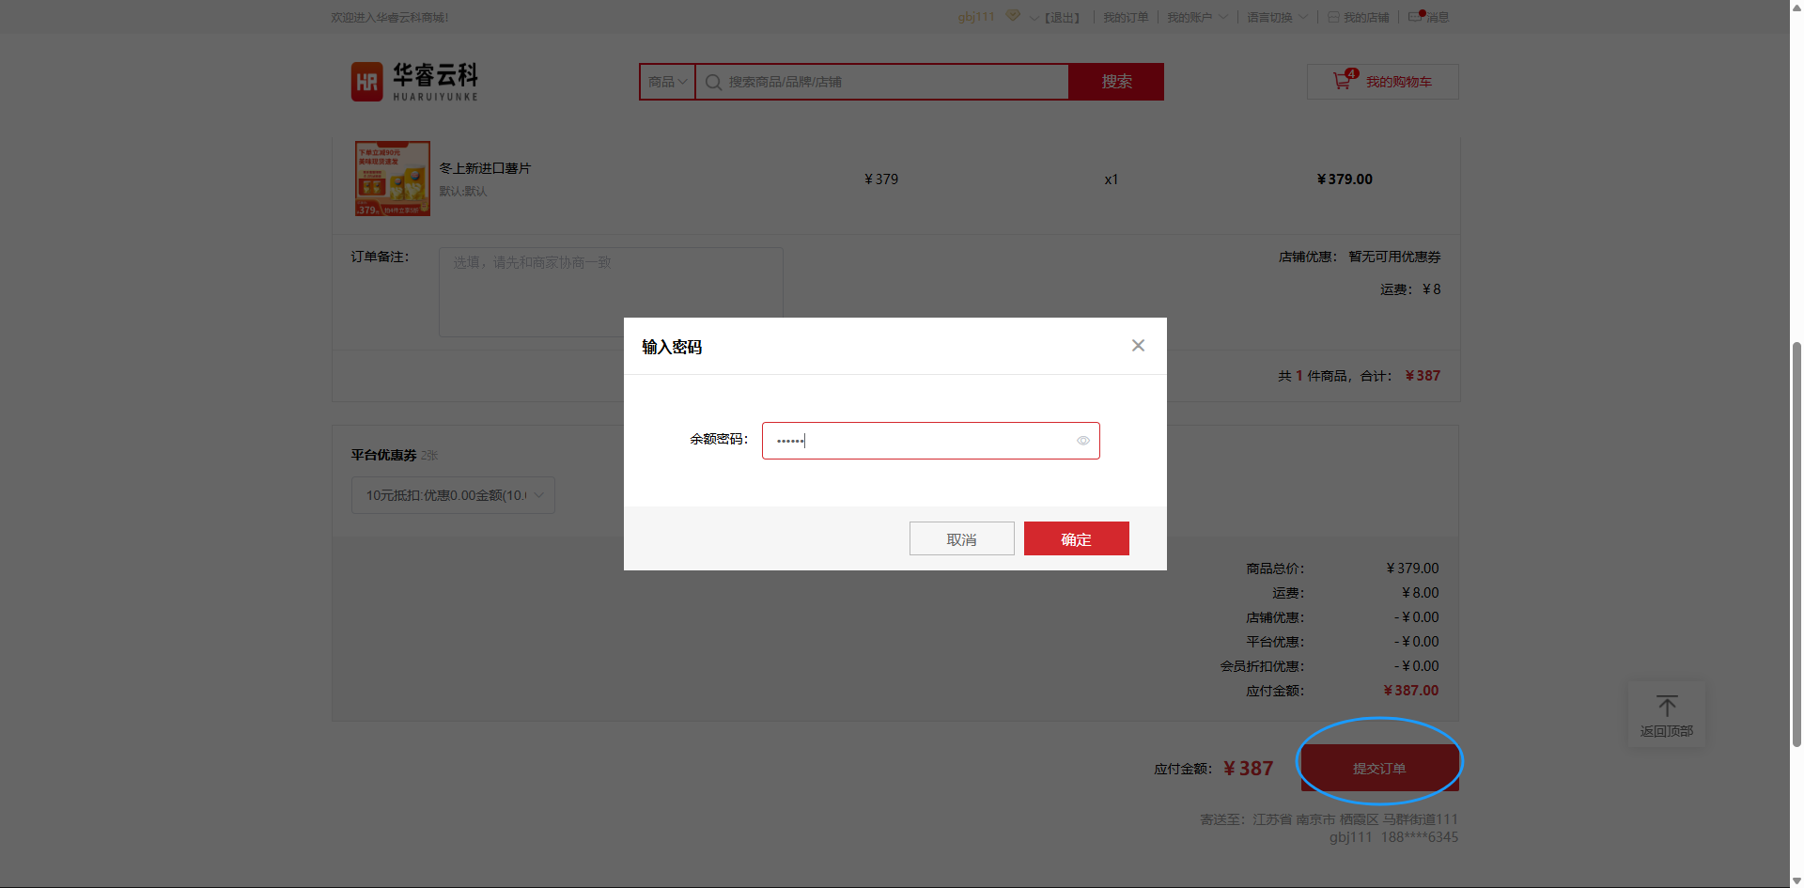Toggle password visibility eye icon
The height and width of the screenshot is (888, 1804).
(x=1082, y=441)
